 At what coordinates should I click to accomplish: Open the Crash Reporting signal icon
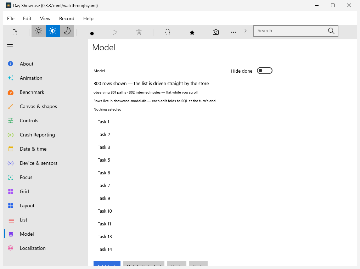point(11,135)
